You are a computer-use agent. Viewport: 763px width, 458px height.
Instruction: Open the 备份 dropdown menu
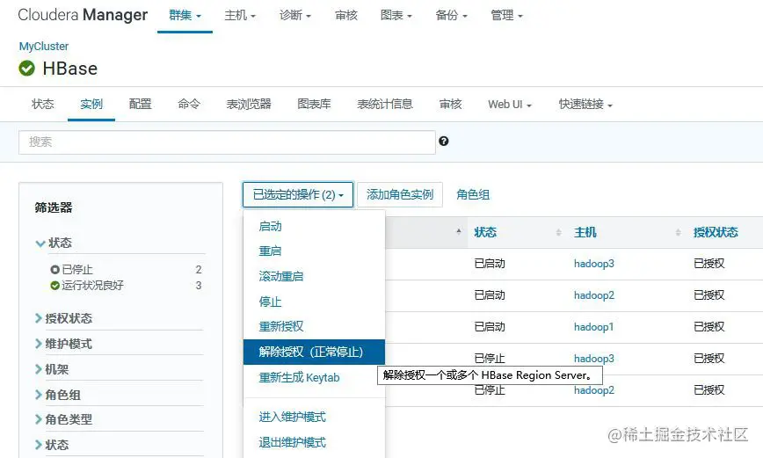pyautogui.click(x=451, y=16)
